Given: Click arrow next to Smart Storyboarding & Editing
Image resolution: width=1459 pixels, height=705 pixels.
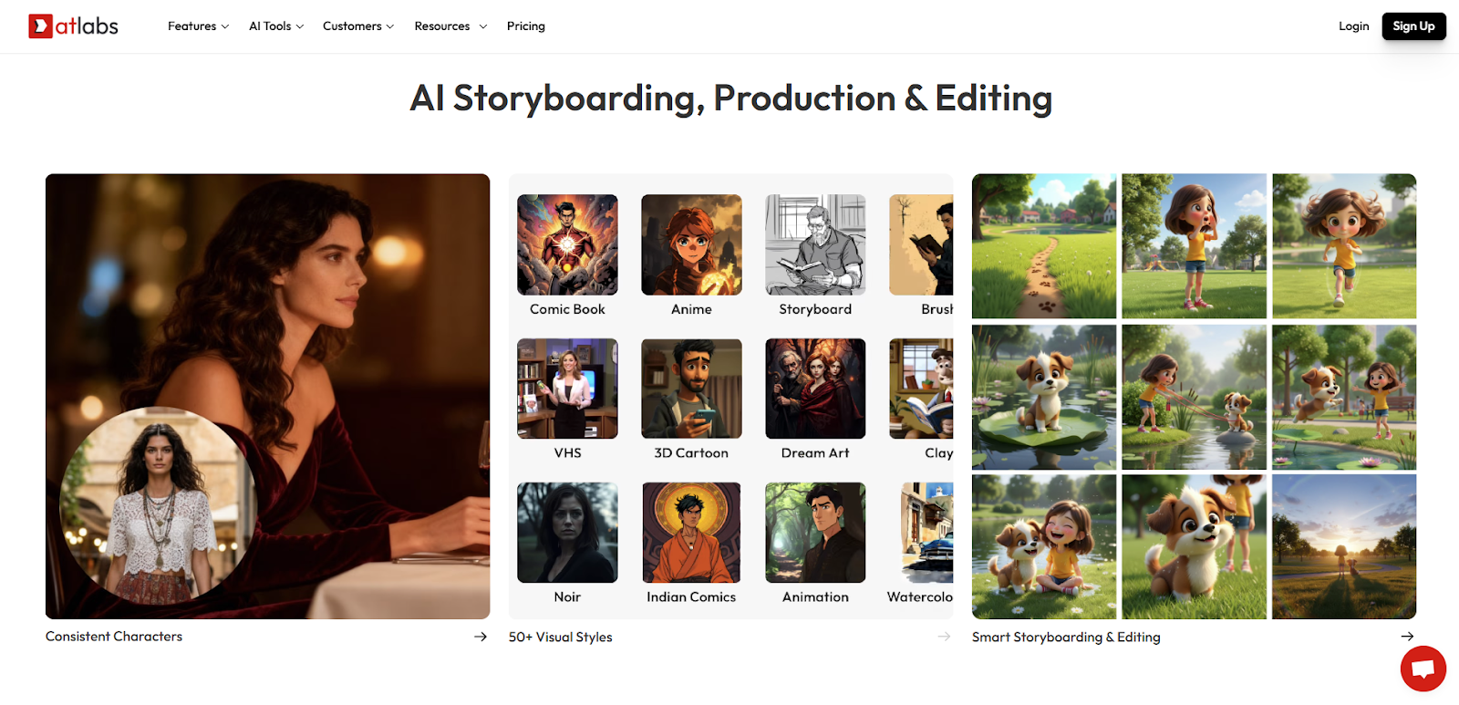Looking at the screenshot, I should (1407, 637).
